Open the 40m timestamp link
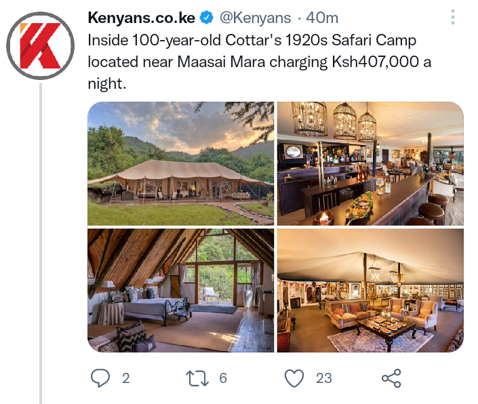The height and width of the screenshot is (404, 478). point(322,18)
